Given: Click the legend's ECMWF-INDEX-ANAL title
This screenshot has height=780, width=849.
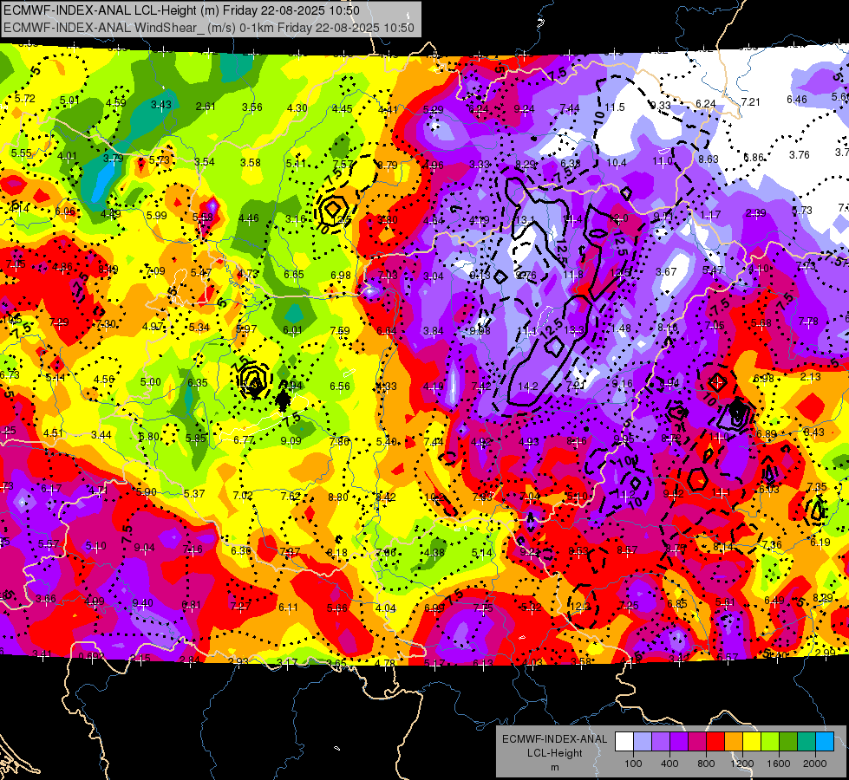Looking at the screenshot, I should [554, 739].
